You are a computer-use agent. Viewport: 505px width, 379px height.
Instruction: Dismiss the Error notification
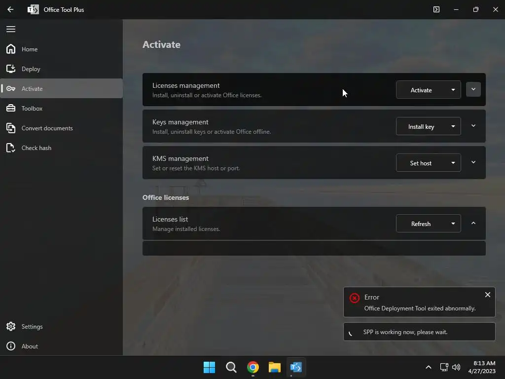(488, 295)
